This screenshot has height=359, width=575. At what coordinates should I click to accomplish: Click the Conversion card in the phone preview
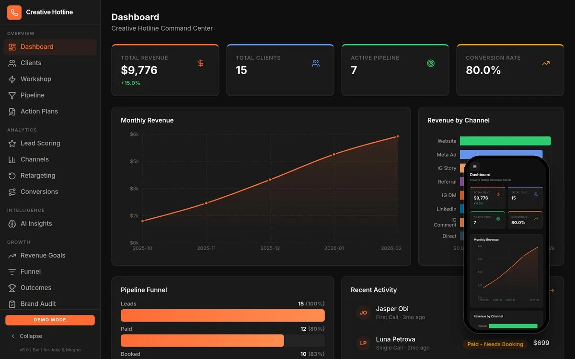(x=525, y=220)
